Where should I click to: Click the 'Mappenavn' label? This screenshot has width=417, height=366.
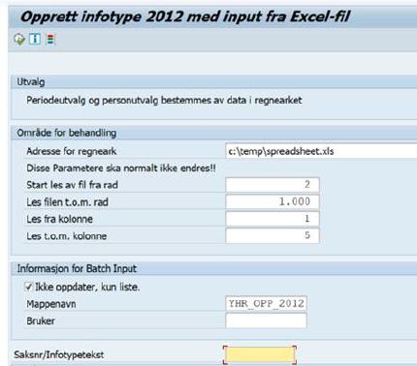tap(51, 304)
